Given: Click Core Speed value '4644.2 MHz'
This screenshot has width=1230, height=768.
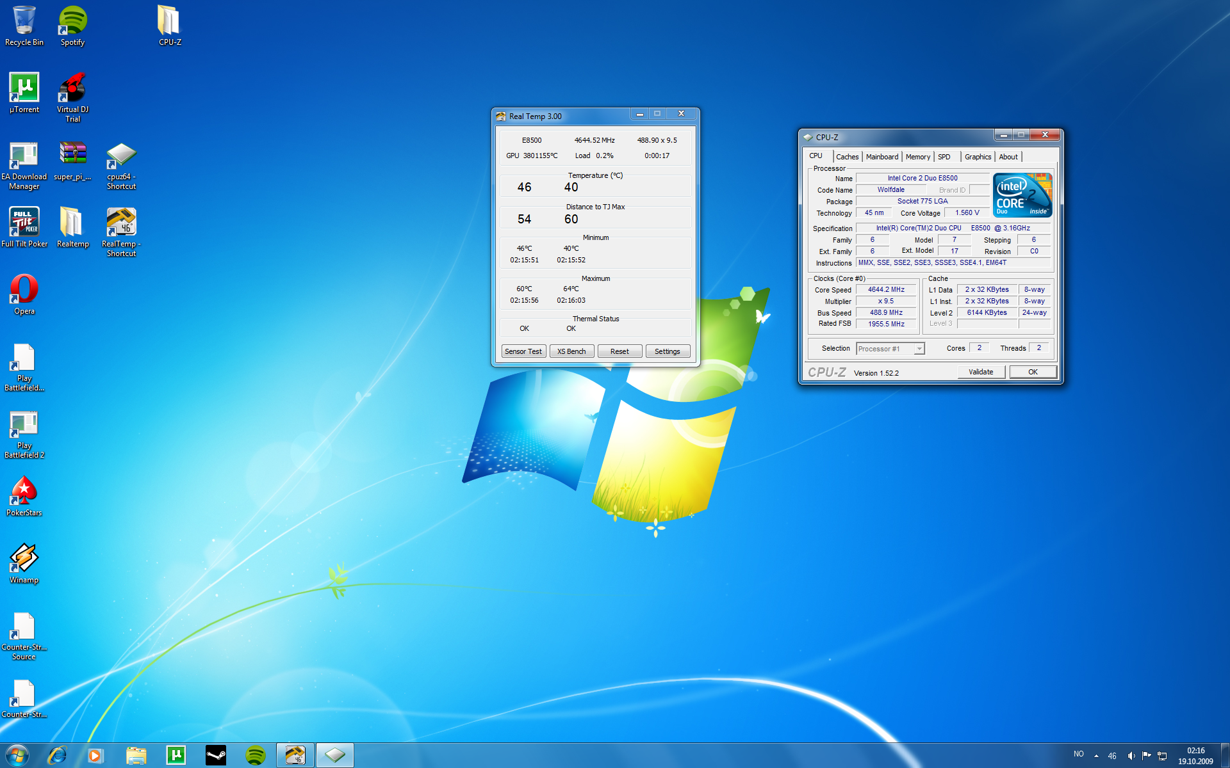Looking at the screenshot, I should click(887, 290).
